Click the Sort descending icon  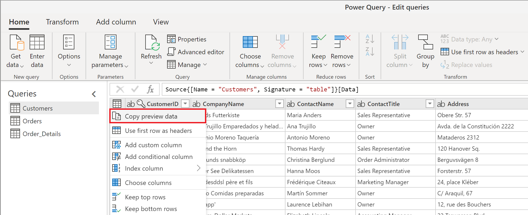pyautogui.click(x=370, y=52)
